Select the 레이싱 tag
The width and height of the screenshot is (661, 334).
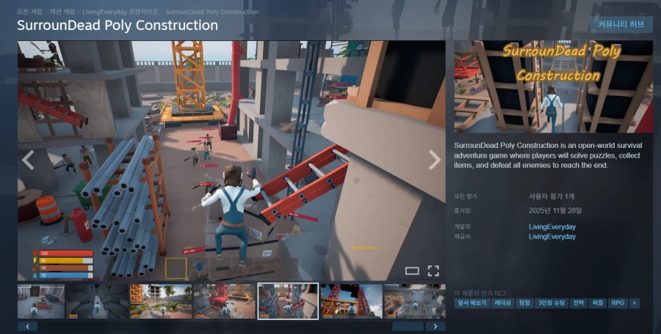coord(502,303)
